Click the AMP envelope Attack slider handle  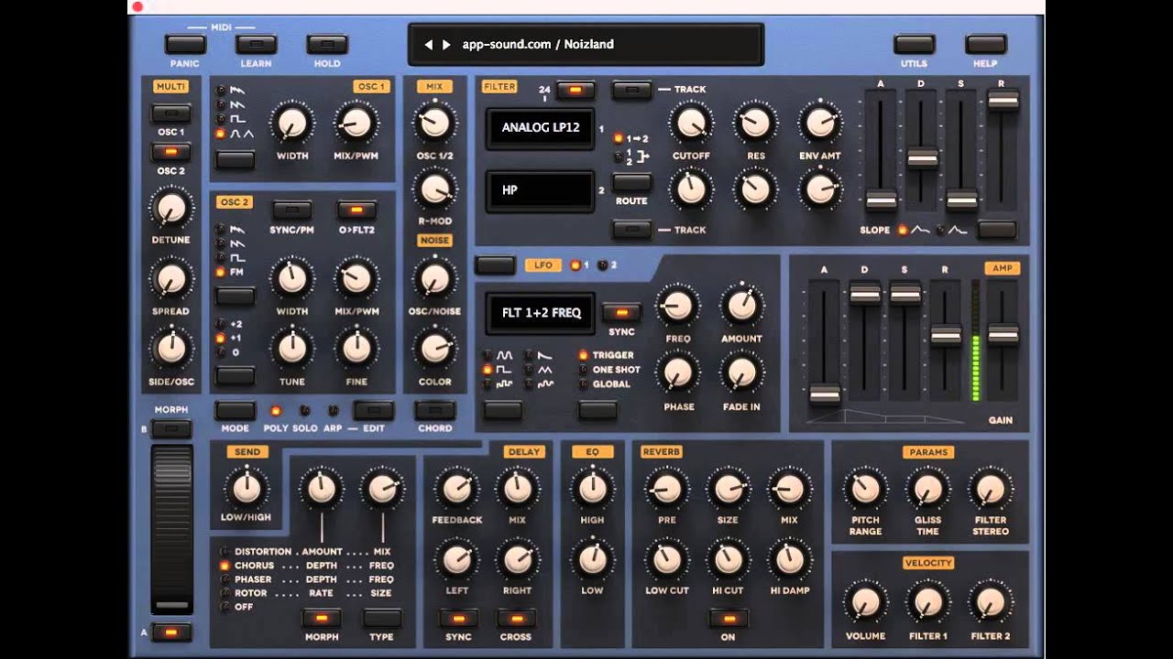tap(825, 394)
